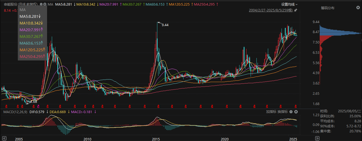362x141 pixels.
Task: Click 加指标 to add an indicator
Action: tap(271, 112)
